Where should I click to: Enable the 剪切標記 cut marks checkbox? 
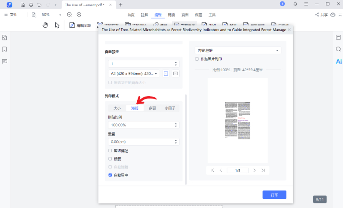pos(110,151)
